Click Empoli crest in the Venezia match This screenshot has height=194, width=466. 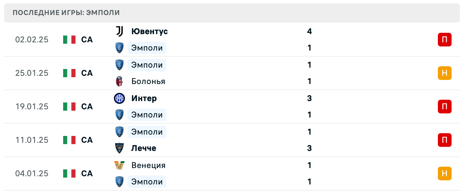(x=119, y=182)
